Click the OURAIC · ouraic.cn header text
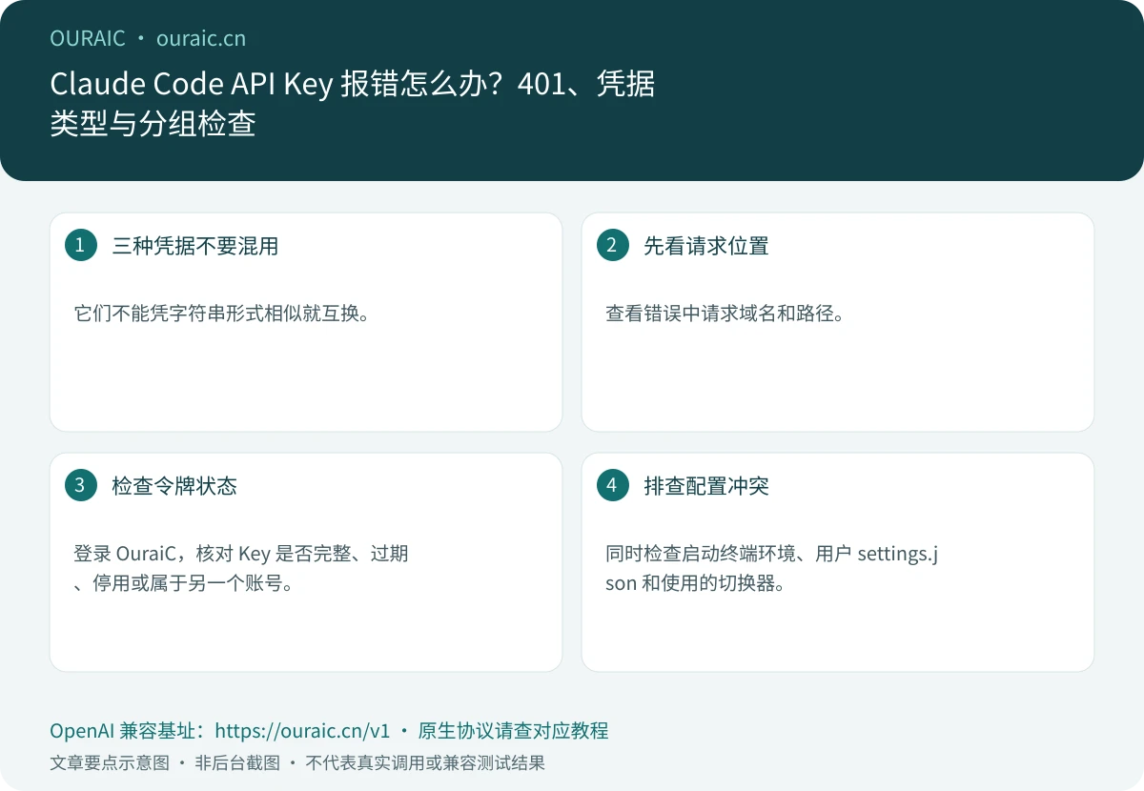This screenshot has width=1144, height=791. point(148,38)
